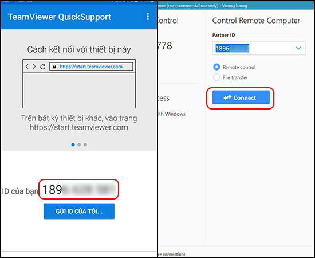
Task: Tap the GỬI ID CỦA TÔI button
Action: [79, 211]
